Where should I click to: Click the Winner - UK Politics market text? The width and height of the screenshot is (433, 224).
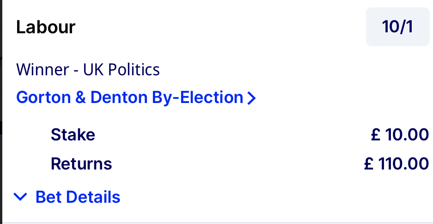88,70
